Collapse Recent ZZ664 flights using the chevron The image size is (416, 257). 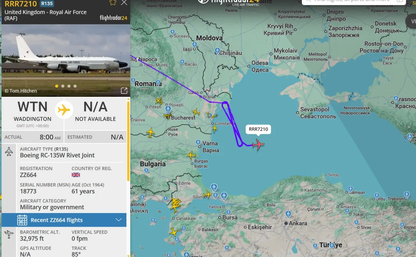click(x=119, y=220)
